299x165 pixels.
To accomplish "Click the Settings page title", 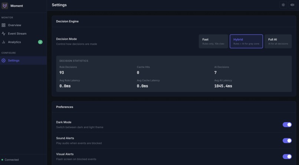I will pos(59,5).
